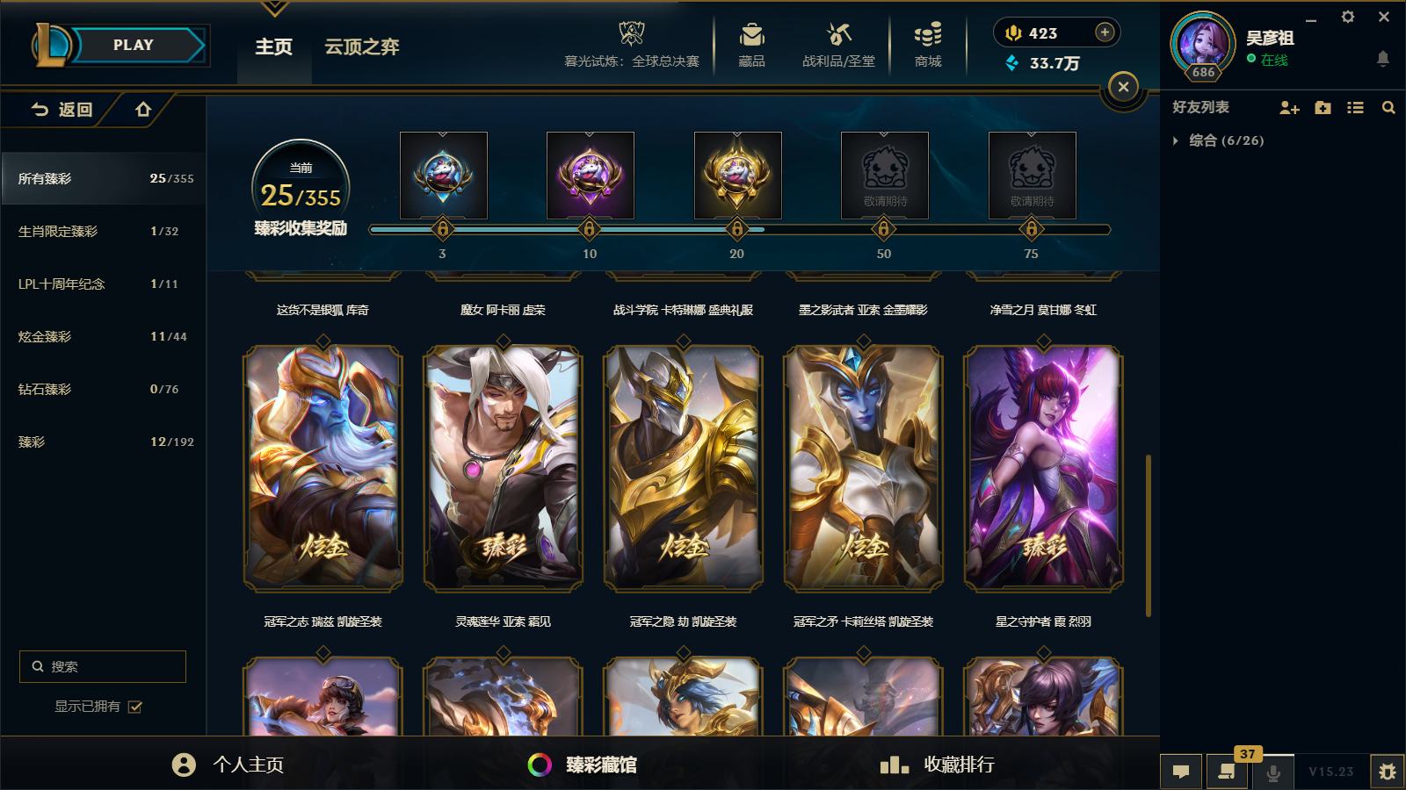Viewport: 1406px width, 790px height.
Task: Open the chat bubble icon at bottom
Action: point(1181,772)
